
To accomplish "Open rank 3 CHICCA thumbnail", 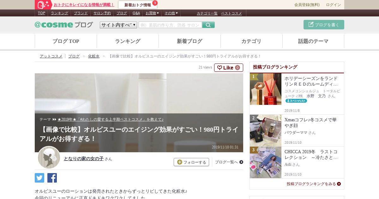I will (266, 162).
